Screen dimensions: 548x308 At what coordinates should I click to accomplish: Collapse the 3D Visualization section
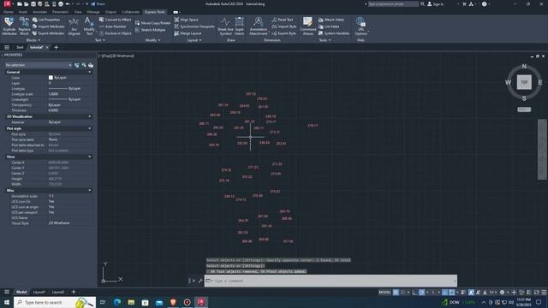point(90,116)
